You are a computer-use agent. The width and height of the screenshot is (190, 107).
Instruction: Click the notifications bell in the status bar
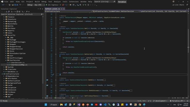pyautogui.click(x=188, y=101)
